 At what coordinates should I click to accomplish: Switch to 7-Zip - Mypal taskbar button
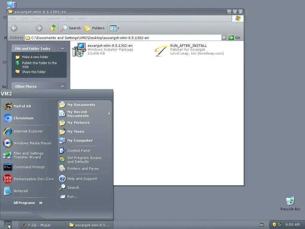(x=42, y=225)
